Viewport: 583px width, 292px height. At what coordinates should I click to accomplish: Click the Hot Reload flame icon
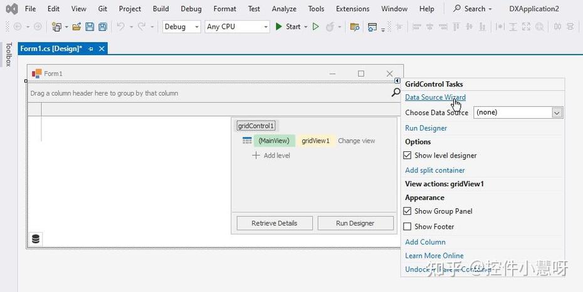(x=329, y=27)
